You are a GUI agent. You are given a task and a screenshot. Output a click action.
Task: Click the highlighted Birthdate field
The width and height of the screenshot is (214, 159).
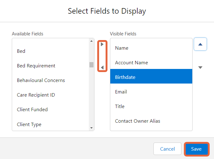pyautogui.click(x=151, y=76)
